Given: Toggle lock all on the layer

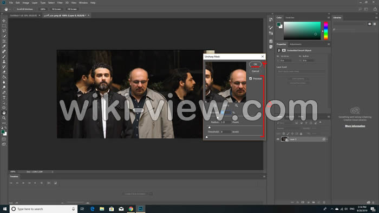Looking at the screenshot, I should [x=301, y=134].
